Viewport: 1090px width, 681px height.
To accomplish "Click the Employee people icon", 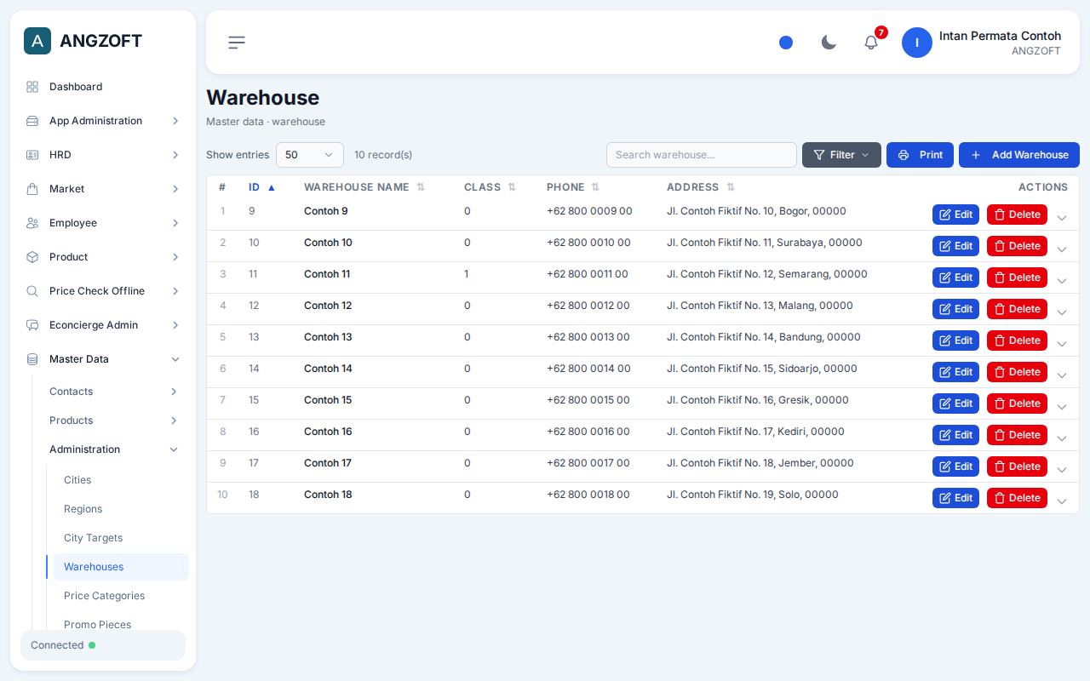I will (x=32, y=223).
